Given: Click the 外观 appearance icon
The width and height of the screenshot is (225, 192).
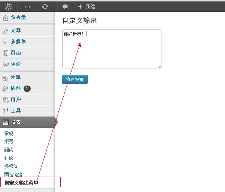Looking at the screenshot, I should (x=6, y=77).
